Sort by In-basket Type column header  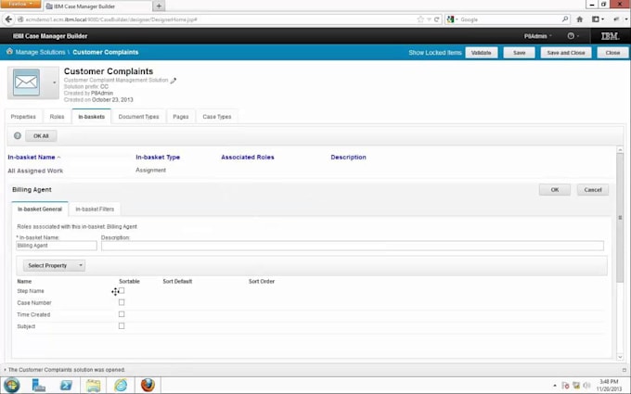(x=158, y=158)
